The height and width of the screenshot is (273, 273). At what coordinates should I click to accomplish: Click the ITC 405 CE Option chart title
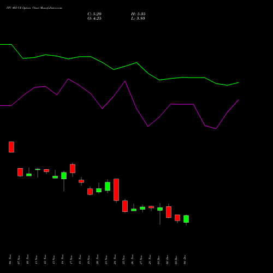tap(34, 8)
